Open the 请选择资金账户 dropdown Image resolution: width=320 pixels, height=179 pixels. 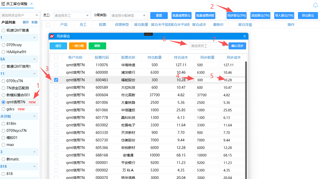[x=20, y=15]
